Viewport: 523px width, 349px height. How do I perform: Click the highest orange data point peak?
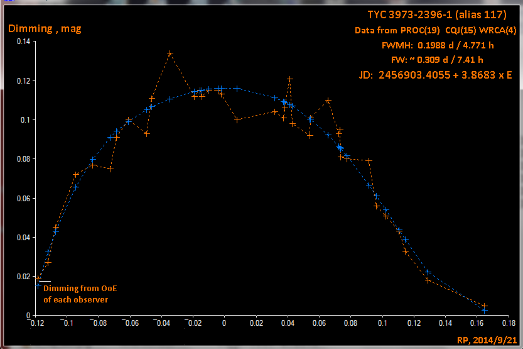coord(170,53)
